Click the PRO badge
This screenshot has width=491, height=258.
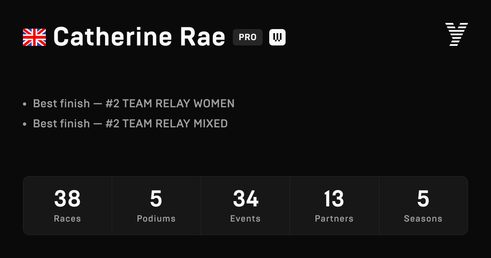point(248,37)
